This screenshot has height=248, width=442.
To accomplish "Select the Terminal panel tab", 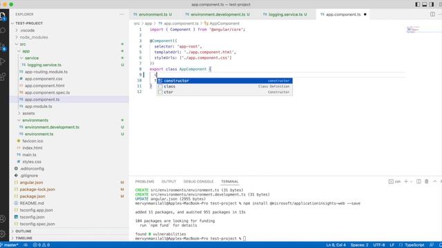I will click(x=230, y=182).
